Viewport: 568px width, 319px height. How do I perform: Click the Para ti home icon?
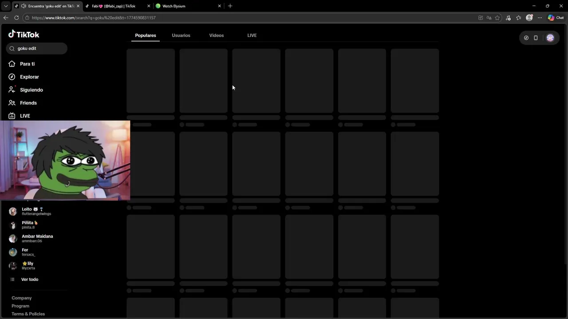click(x=12, y=64)
